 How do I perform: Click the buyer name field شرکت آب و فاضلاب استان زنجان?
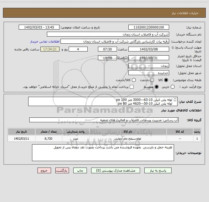(108, 34)
